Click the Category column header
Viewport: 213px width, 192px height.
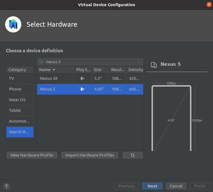coord(20,70)
